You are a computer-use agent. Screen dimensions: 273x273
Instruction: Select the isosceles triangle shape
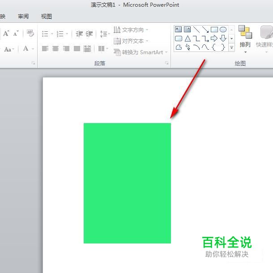click(188, 38)
